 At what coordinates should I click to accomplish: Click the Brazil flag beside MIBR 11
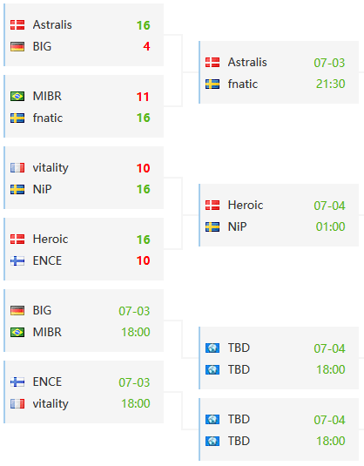pyautogui.click(x=17, y=97)
